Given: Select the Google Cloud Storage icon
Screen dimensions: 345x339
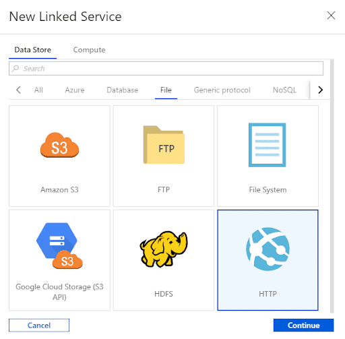Looking at the screenshot, I should coord(59,245).
